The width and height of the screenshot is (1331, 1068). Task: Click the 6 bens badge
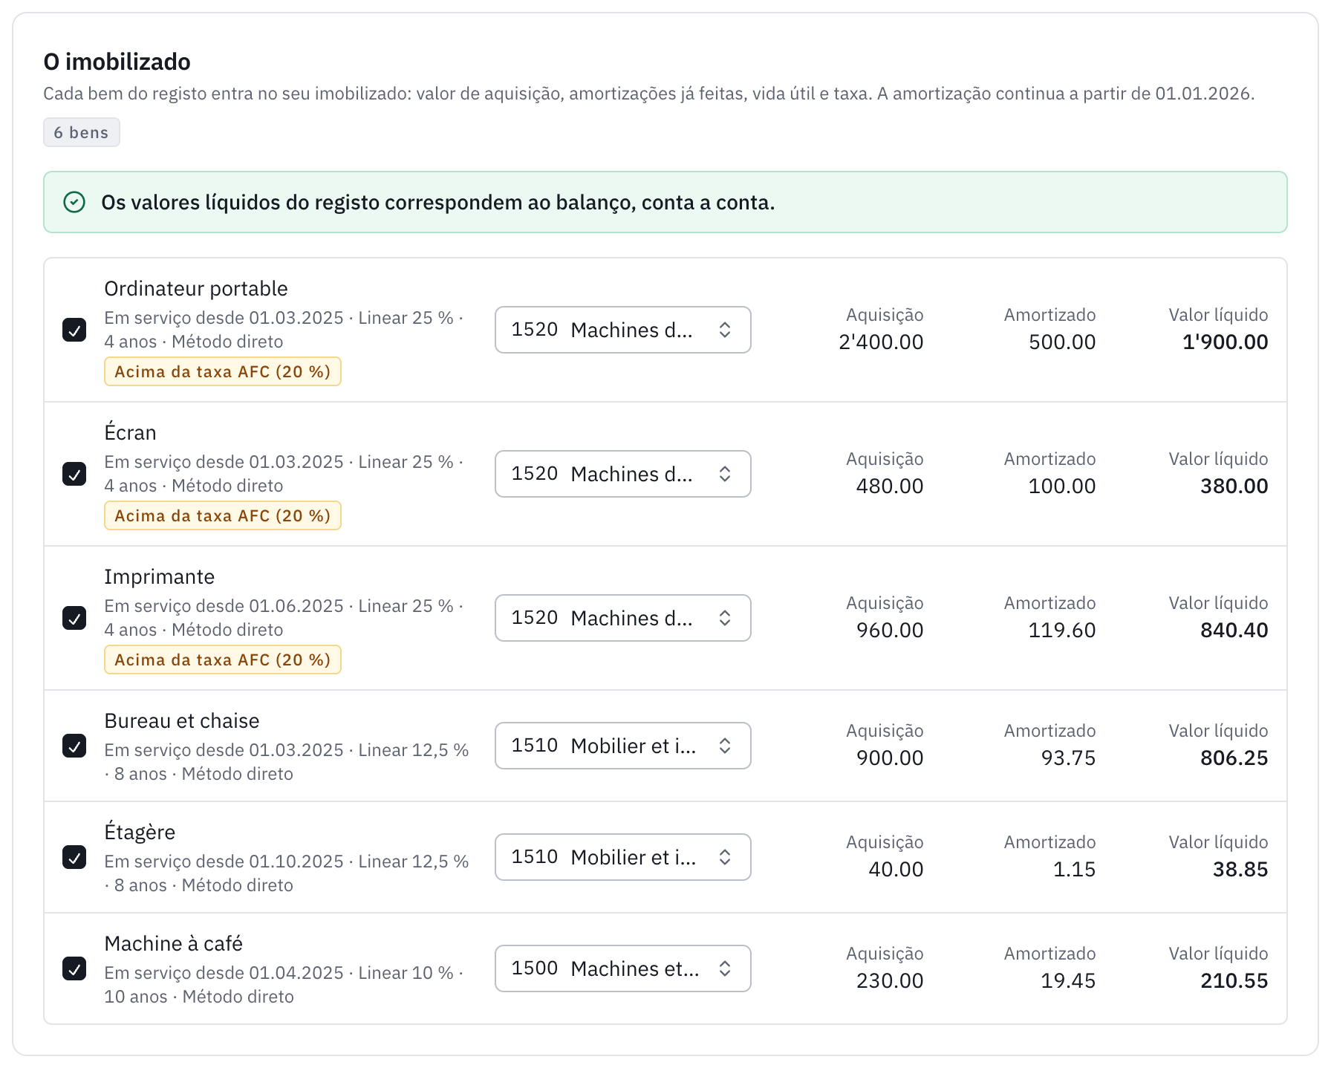pyautogui.click(x=82, y=132)
